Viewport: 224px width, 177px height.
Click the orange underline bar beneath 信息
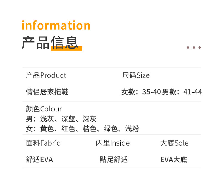click(x=66, y=49)
